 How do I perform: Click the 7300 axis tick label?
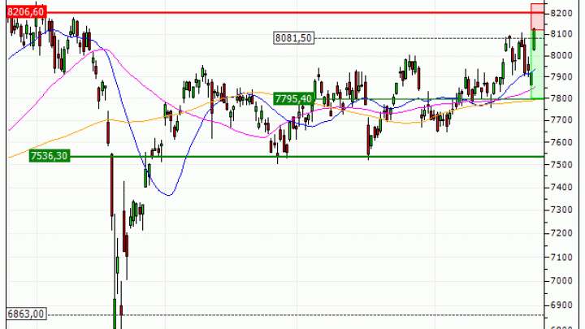(x=561, y=210)
